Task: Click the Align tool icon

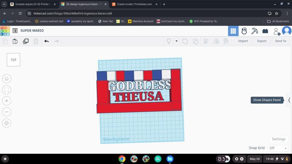Action: (x=206, y=41)
